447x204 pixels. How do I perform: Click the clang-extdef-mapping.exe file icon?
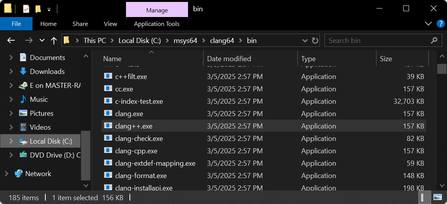pyautogui.click(x=107, y=163)
